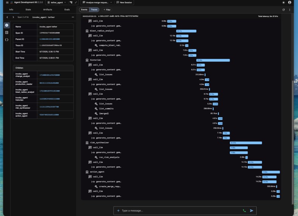Click the risk_synthesizer 32.00s duration bar
Image resolution: width=298 pixels, height=216 pixels.
point(246,143)
